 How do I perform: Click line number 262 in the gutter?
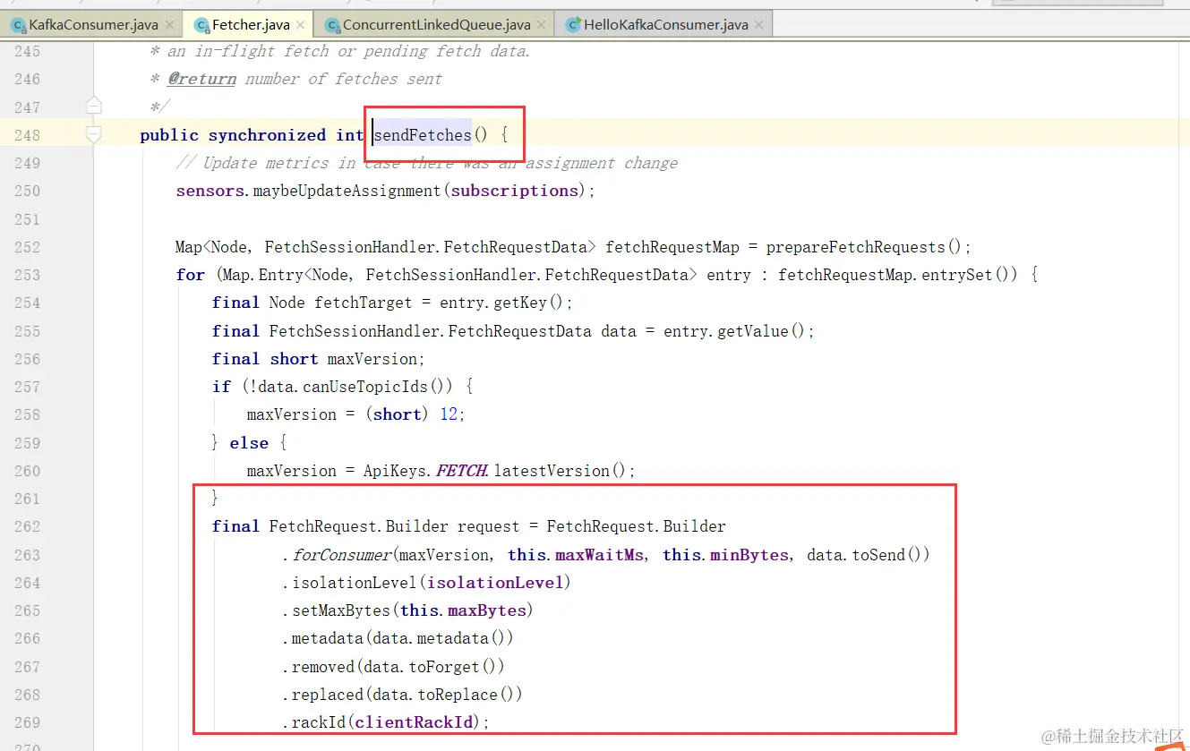point(28,526)
